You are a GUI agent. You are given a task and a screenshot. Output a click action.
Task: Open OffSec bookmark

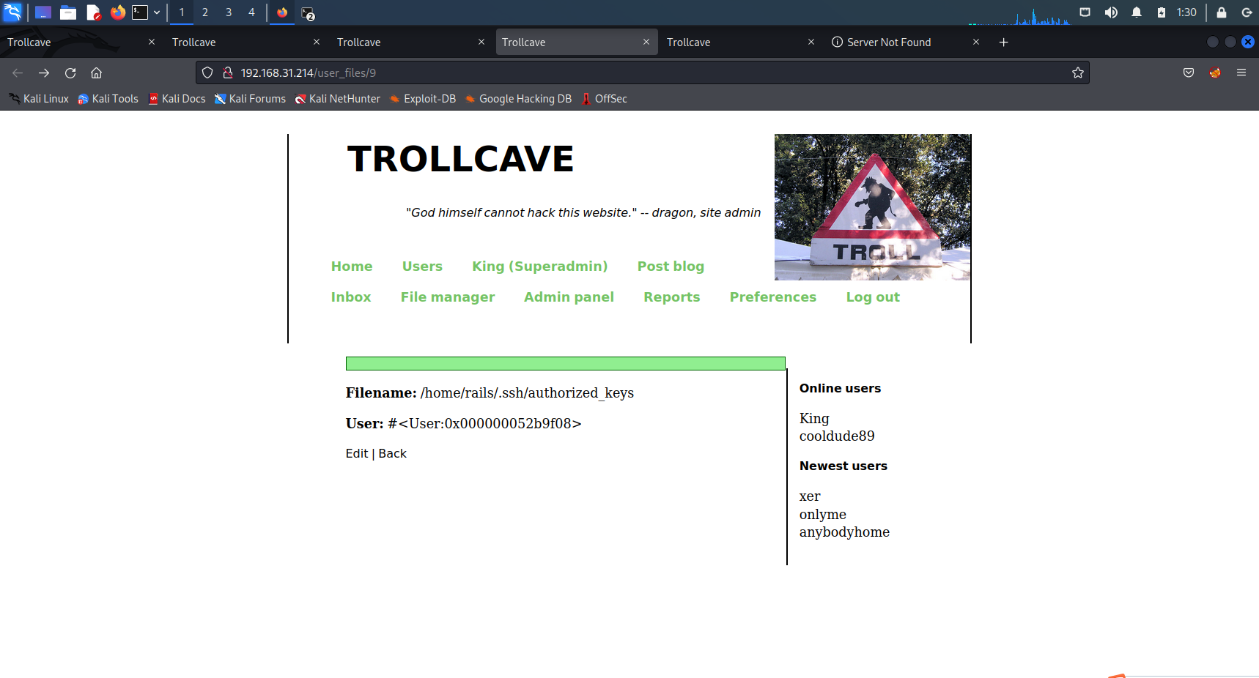click(x=604, y=99)
